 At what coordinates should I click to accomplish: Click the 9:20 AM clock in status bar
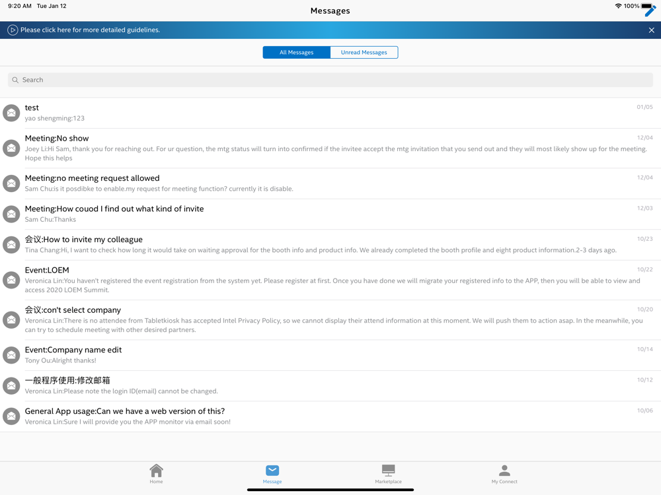coord(20,6)
